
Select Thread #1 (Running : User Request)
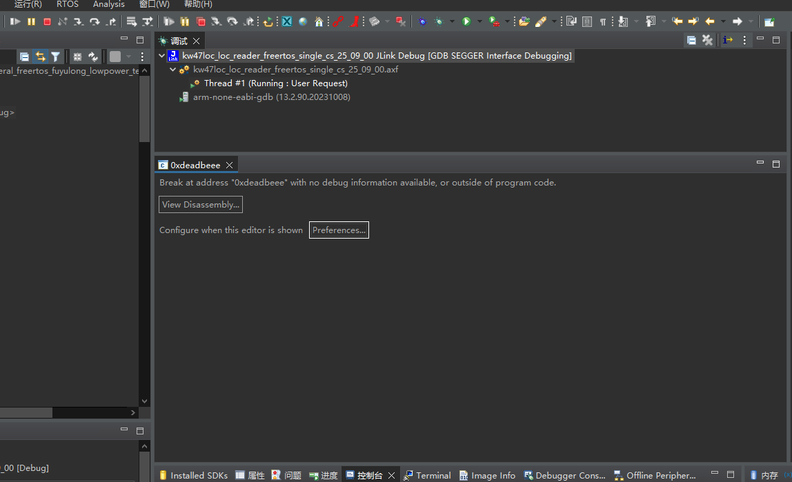pyautogui.click(x=276, y=83)
